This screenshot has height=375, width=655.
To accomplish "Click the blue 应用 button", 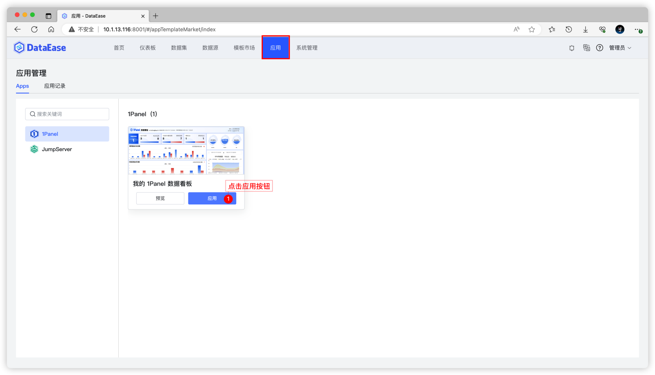I will click(x=212, y=198).
